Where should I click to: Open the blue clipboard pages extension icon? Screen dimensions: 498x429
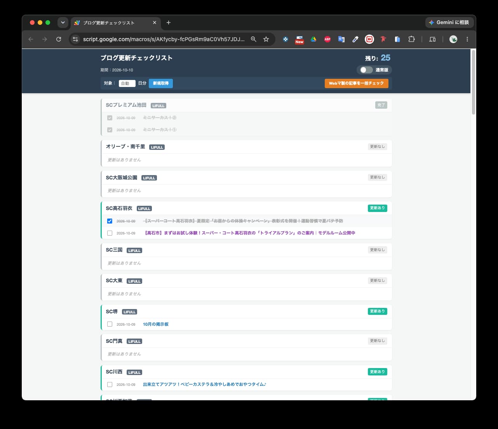point(397,39)
